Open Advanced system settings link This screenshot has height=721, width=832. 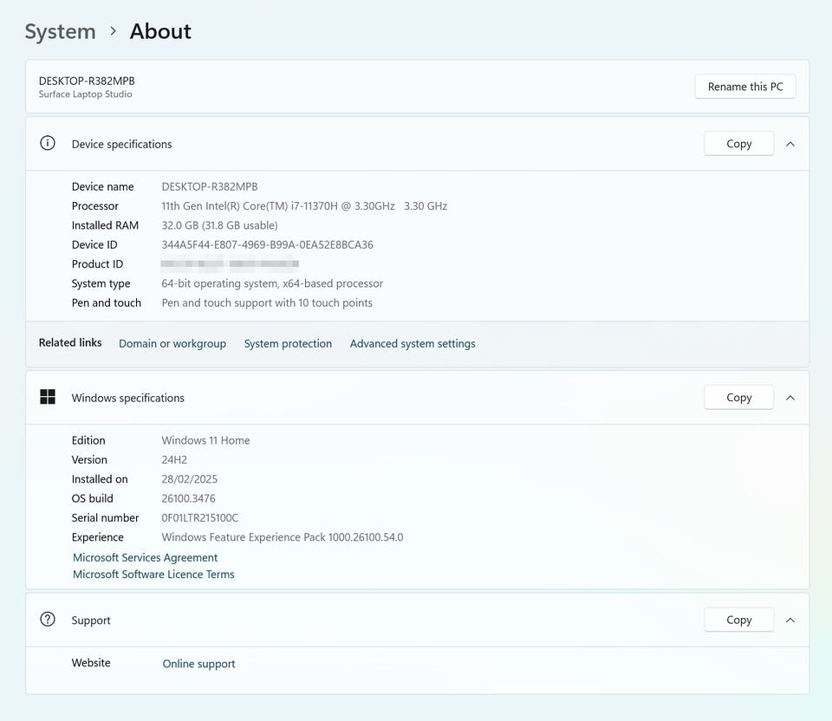[413, 344]
